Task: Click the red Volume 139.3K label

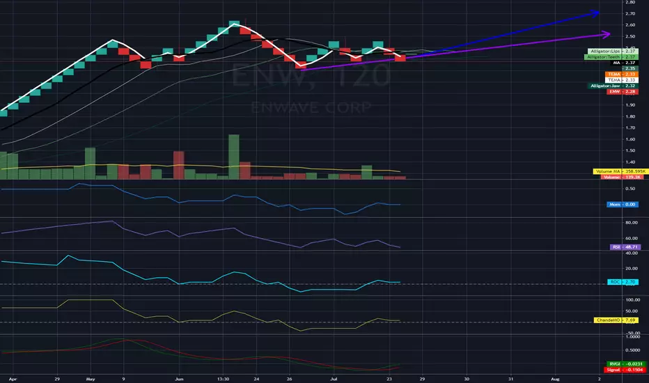Action: 622,177
